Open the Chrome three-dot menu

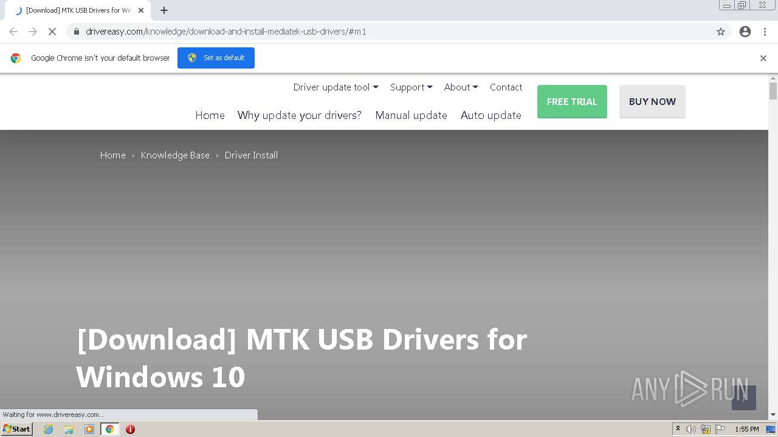tap(765, 32)
